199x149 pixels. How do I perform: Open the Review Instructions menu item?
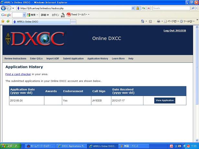15,59
